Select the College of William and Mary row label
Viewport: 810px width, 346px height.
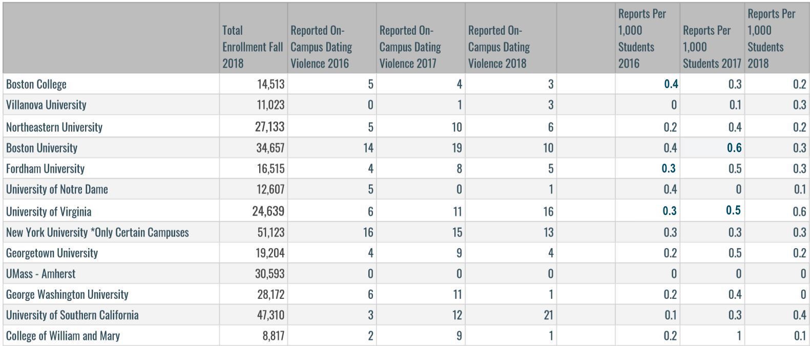coord(63,336)
